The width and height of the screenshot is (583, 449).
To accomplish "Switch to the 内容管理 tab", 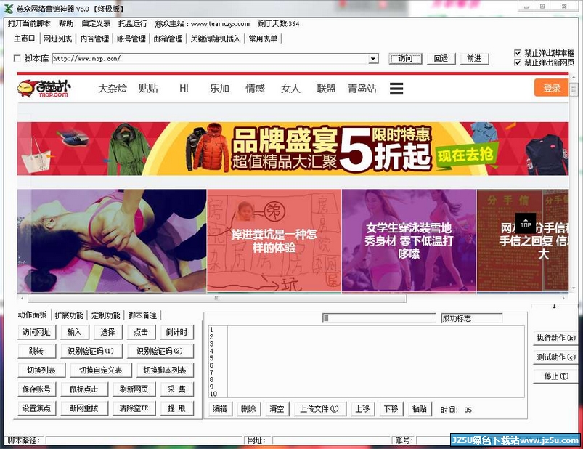I will 94,39.
